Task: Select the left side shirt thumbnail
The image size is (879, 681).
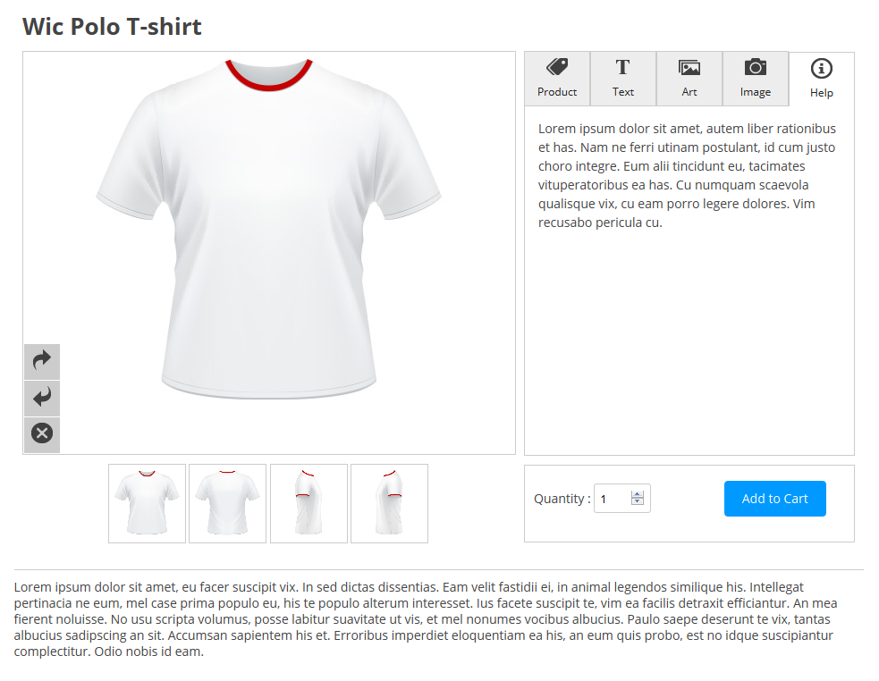Action: pyautogui.click(x=308, y=503)
